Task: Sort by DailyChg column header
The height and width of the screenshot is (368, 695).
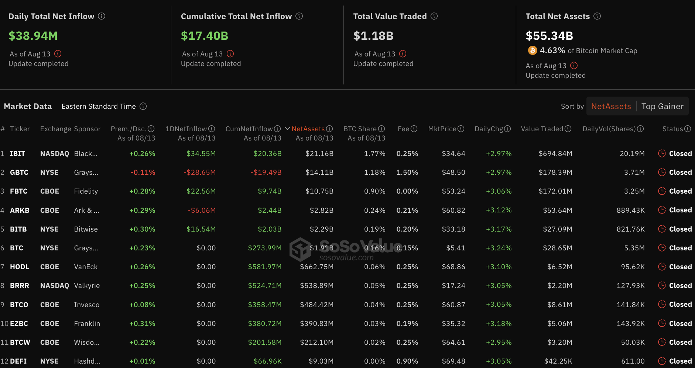Action: tap(489, 129)
